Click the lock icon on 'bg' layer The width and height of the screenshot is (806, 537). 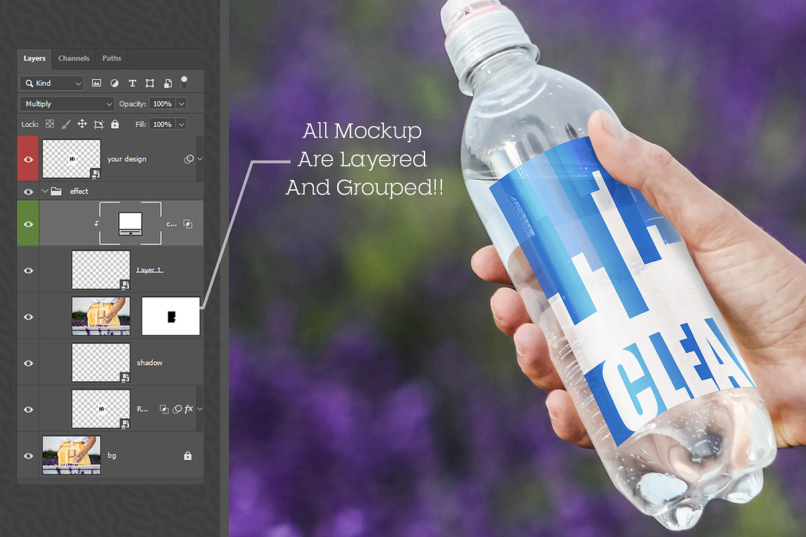click(188, 456)
